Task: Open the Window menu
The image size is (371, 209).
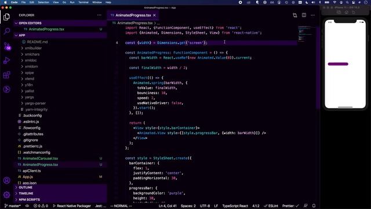Action: (x=97, y=2)
